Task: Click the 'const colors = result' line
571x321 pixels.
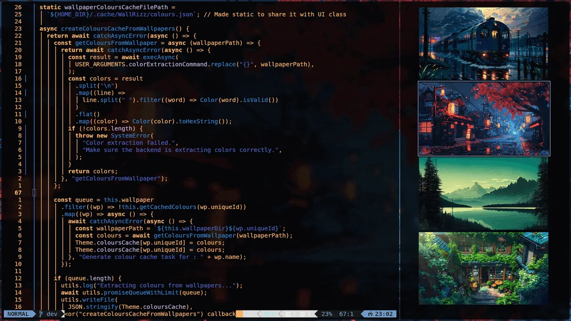Action: (x=106, y=78)
